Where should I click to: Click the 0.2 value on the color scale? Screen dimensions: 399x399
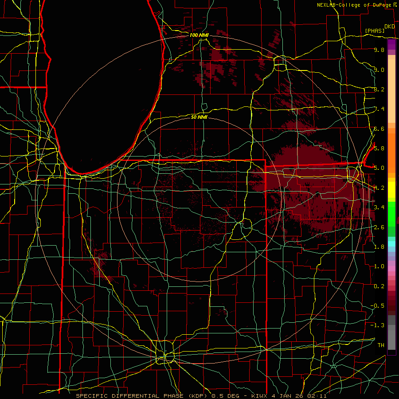point(379,286)
